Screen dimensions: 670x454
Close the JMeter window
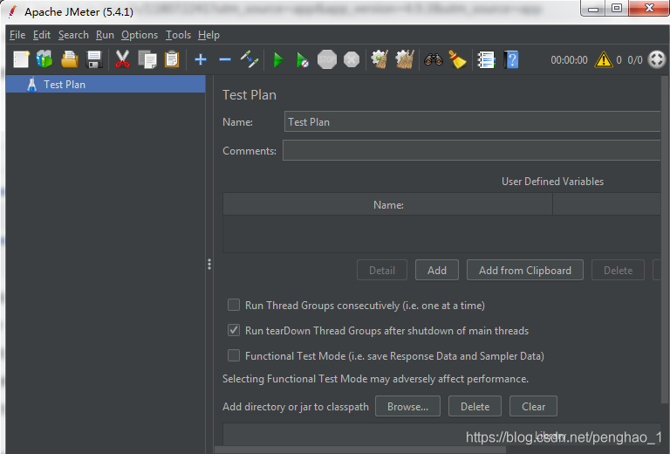click(x=649, y=8)
